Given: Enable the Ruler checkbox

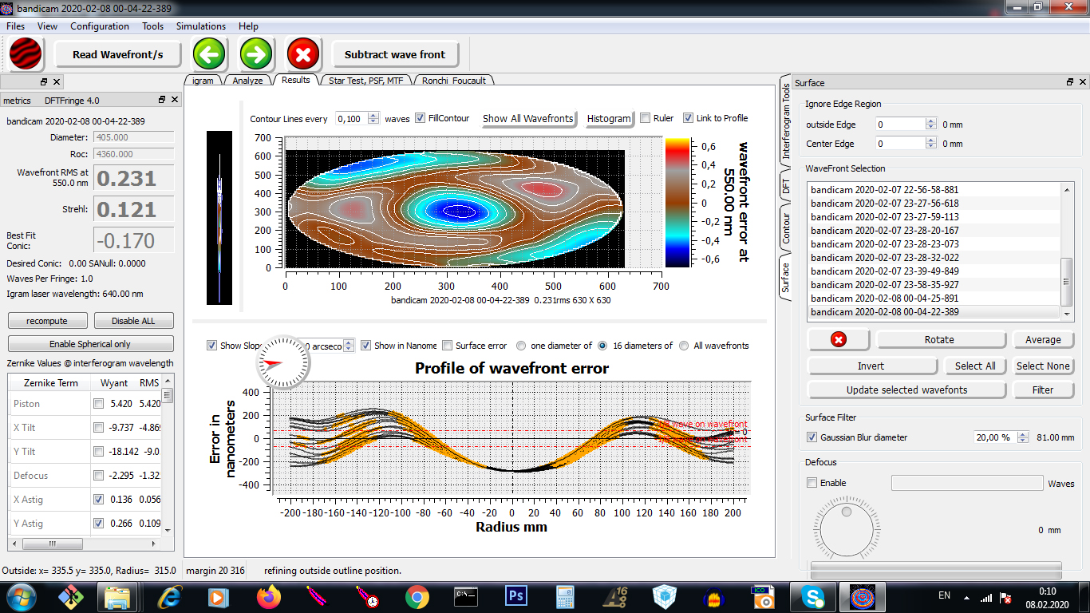Looking at the screenshot, I should [646, 118].
